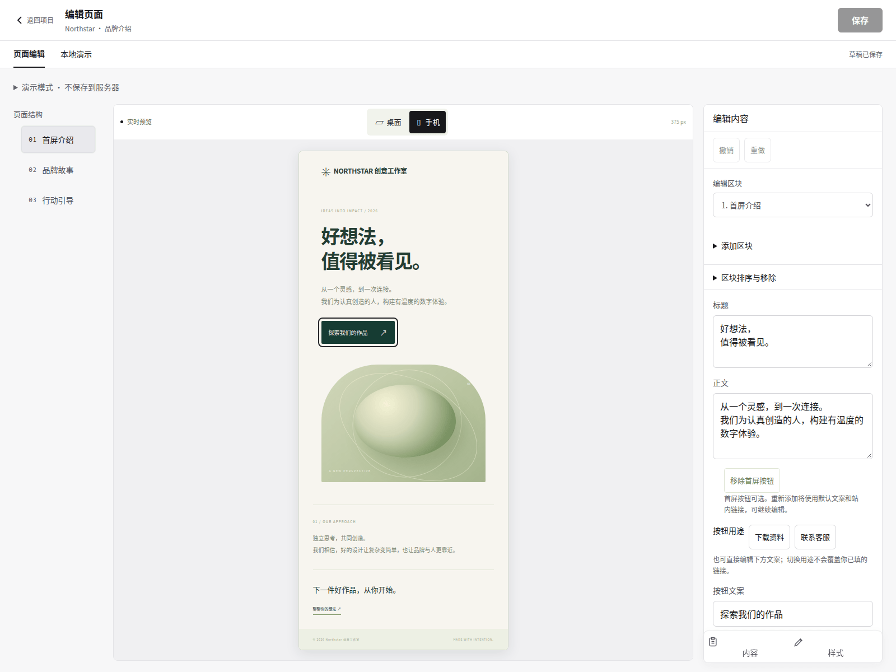
Task: Click the 保存 button
Action: [860, 20]
